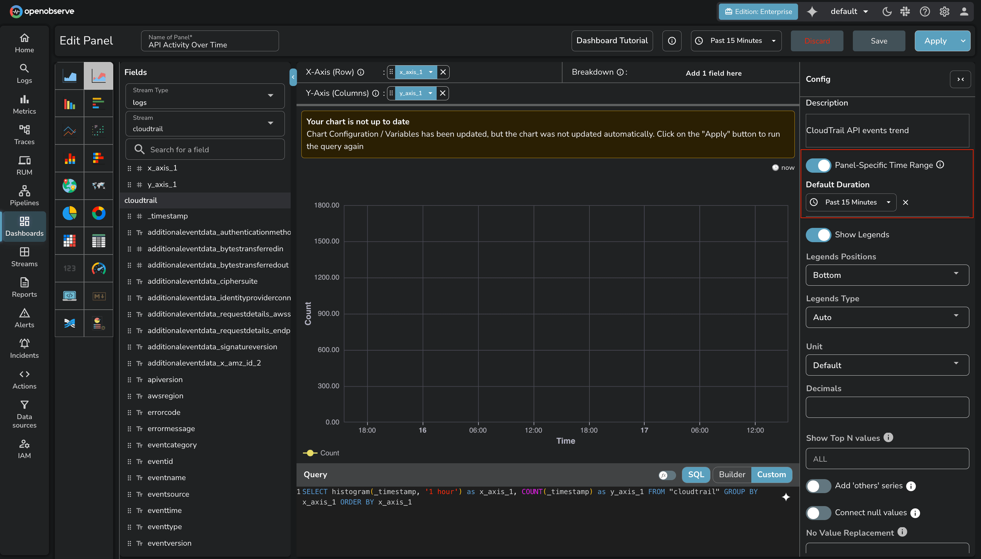Open Past 15 Minutes time picker
981x559 pixels.
coord(735,41)
